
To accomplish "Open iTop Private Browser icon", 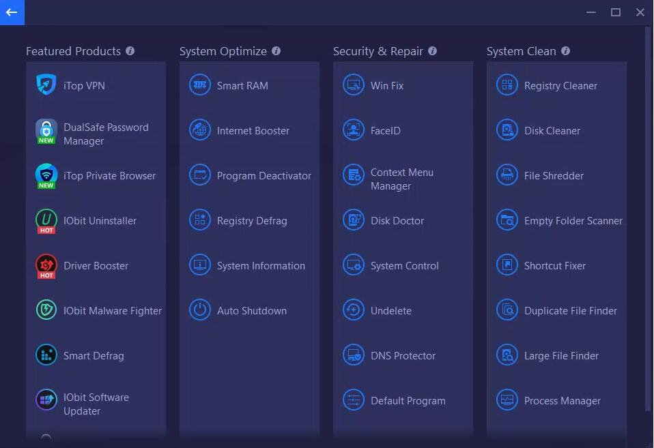I will (46, 177).
